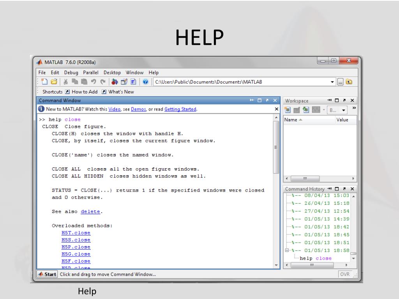Open the Window menu
Viewport: 399px width, 299px height.
coord(134,72)
